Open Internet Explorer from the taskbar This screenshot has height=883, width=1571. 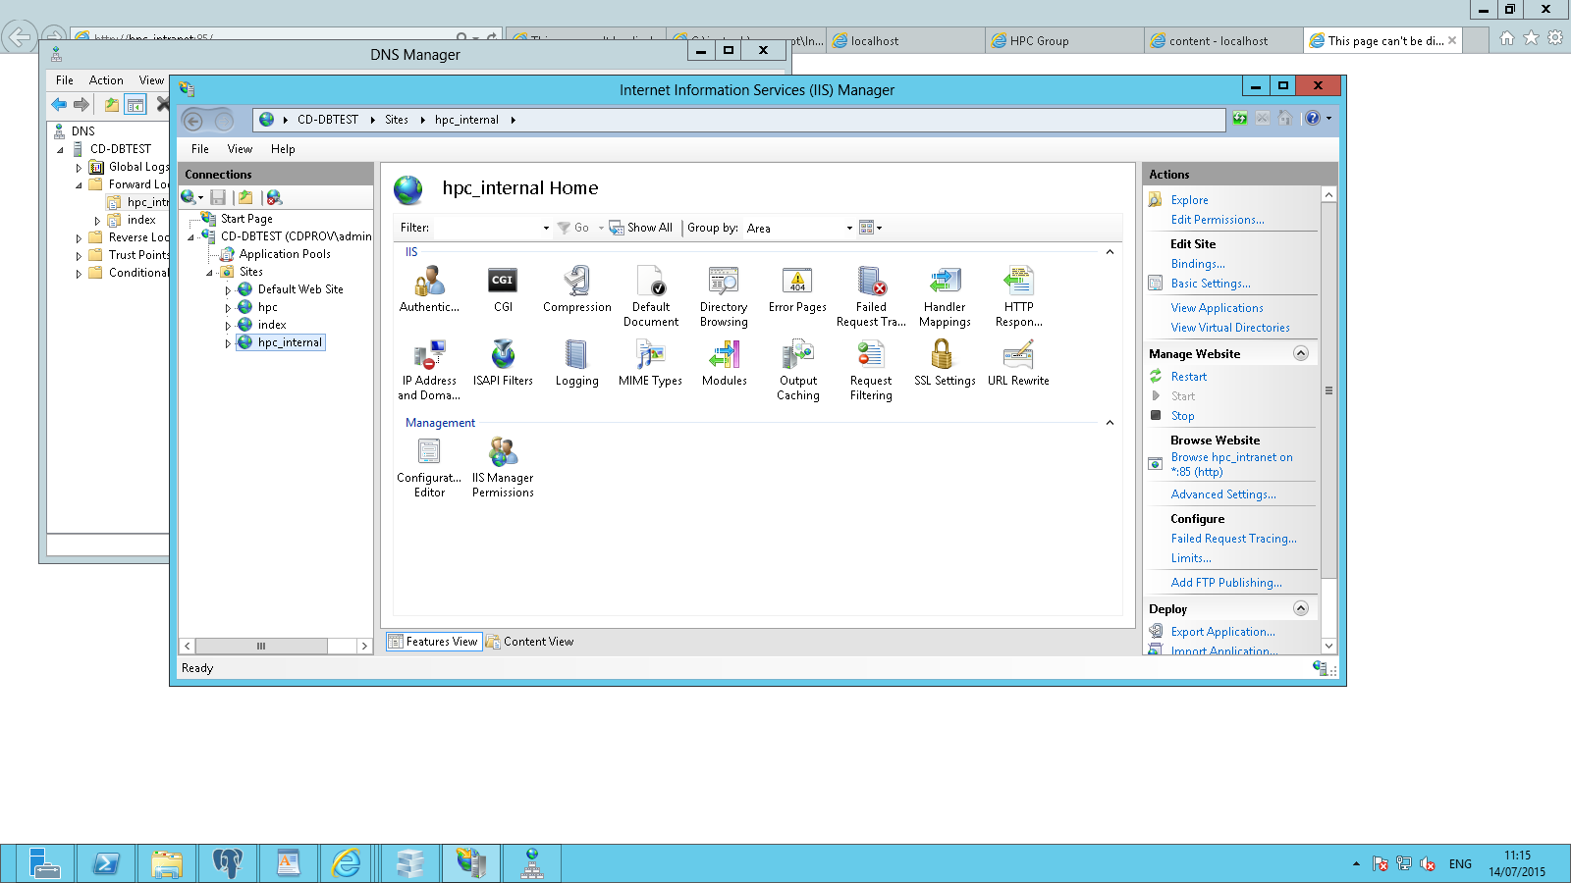[347, 863]
